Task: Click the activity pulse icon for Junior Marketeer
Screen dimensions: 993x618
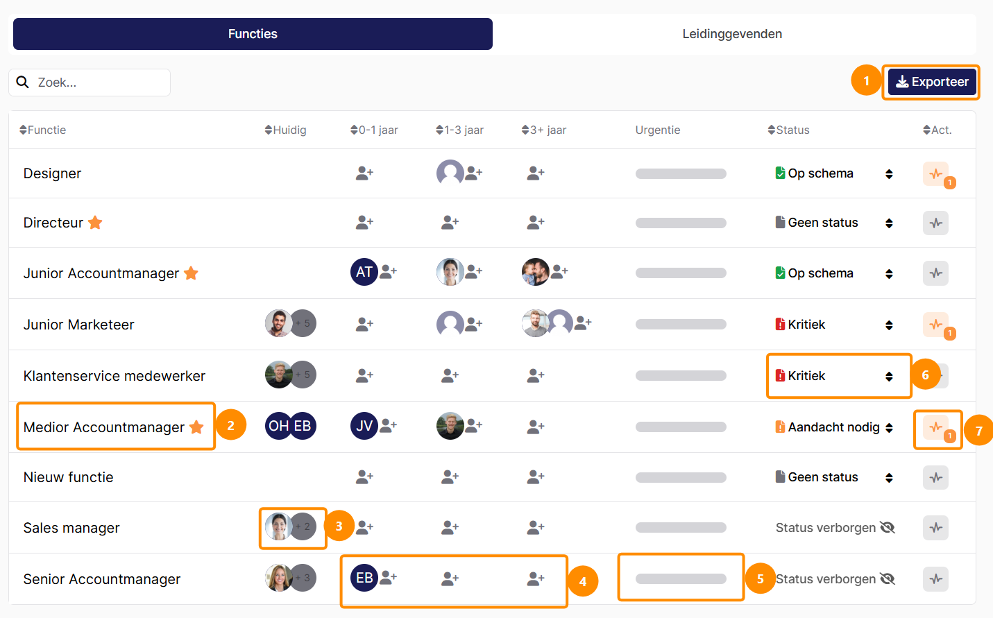Action: pos(935,325)
